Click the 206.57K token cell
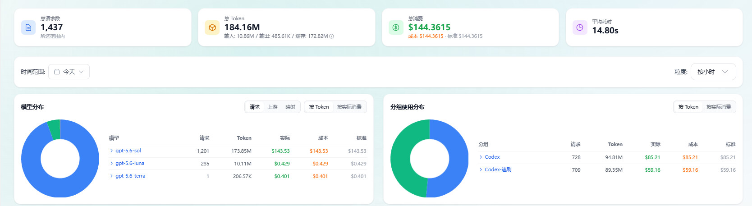Viewport: 752px width, 206px height. [242, 176]
